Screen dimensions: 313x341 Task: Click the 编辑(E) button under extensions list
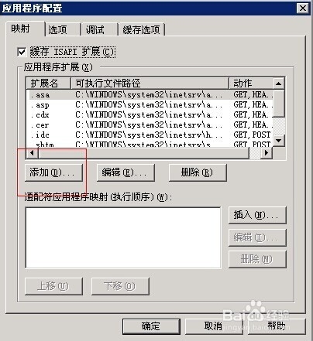pos(126,172)
